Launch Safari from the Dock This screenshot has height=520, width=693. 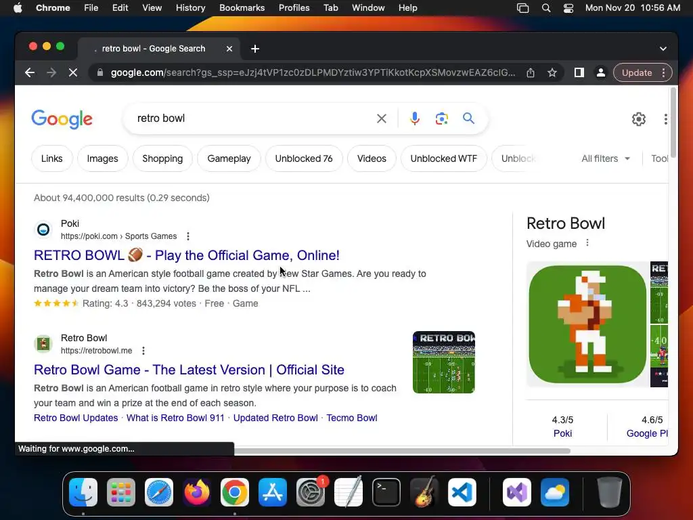158,492
